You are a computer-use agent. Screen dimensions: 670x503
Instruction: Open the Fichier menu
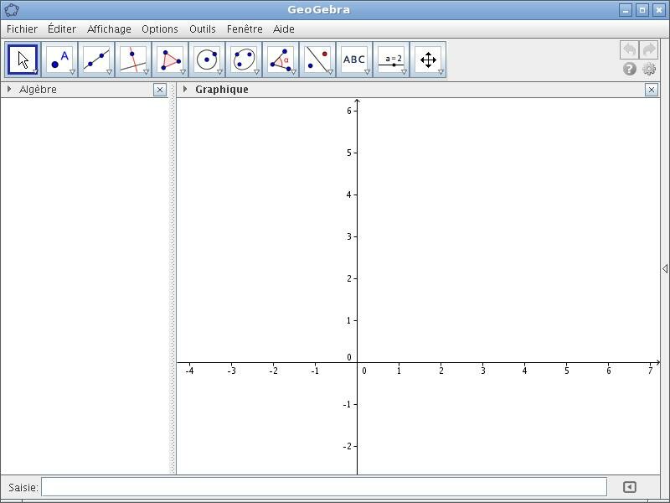23,29
